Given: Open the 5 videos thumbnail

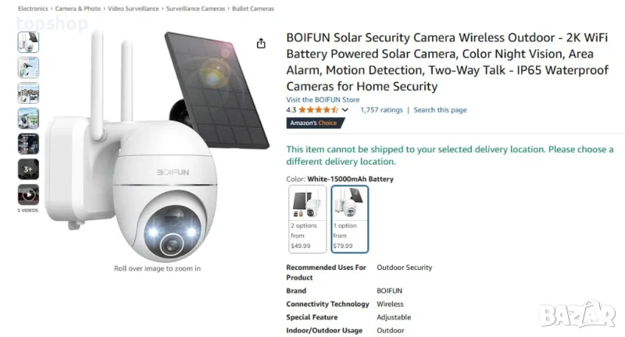Looking at the screenshot, I should (28, 195).
